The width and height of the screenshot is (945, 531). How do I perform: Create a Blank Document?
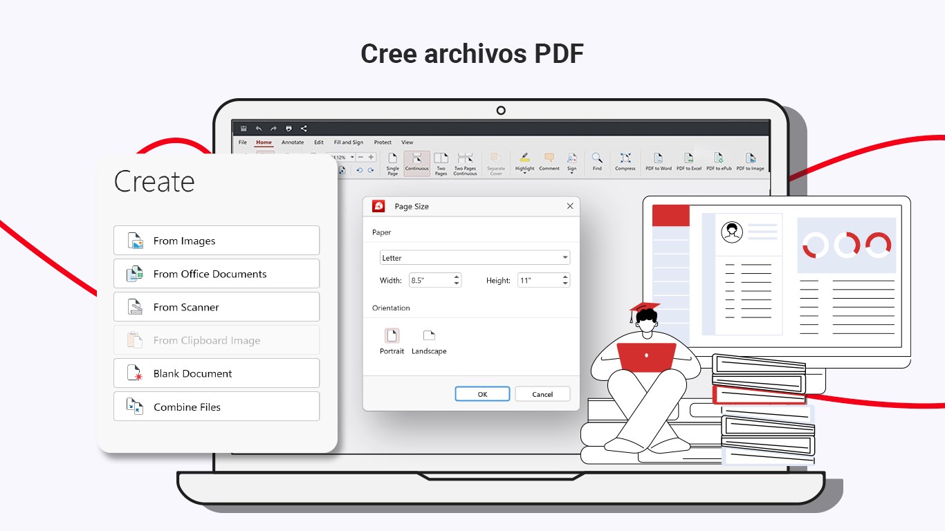(x=217, y=373)
